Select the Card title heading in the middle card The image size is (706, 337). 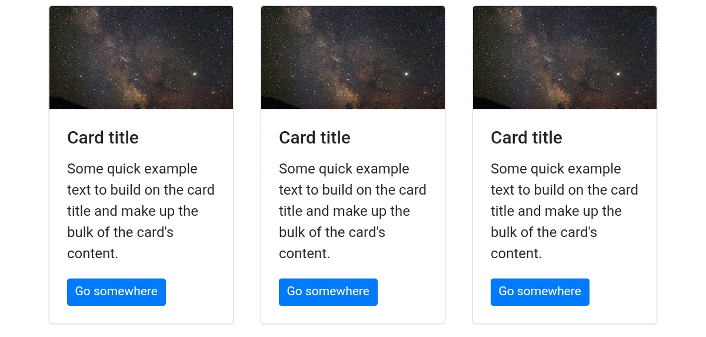click(315, 138)
